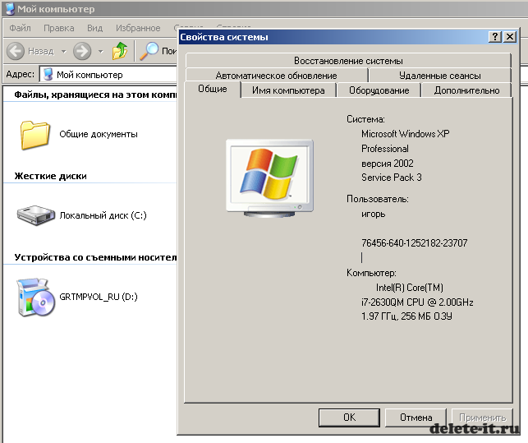Select the Общие tab
This screenshot has height=443, width=528.
click(x=213, y=89)
